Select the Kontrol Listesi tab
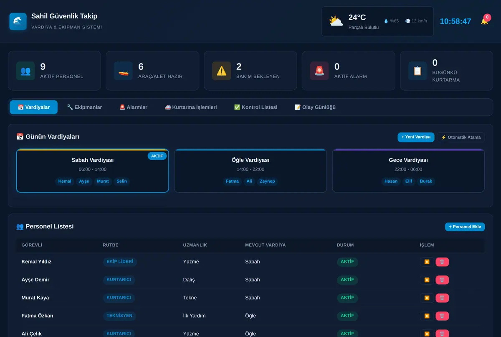The width and height of the screenshot is (501, 337). (x=256, y=107)
